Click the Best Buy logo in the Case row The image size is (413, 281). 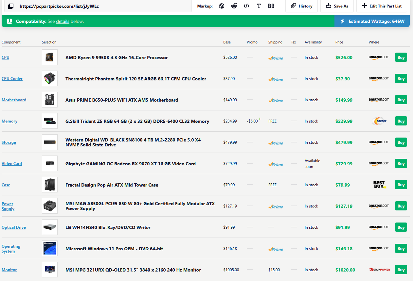[x=380, y=185]
